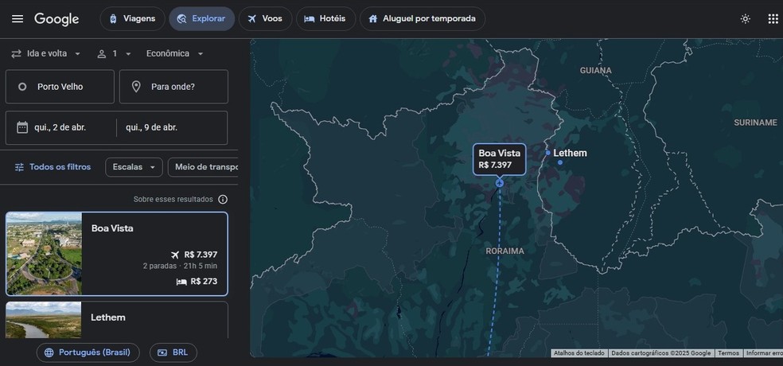
Task: Open the 'Escalas' stops filter
Action: click(x=134, y=167)
